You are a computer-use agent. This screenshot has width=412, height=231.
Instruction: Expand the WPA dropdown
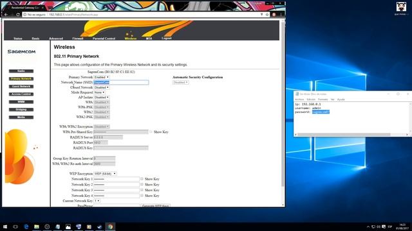pos(102,103)
